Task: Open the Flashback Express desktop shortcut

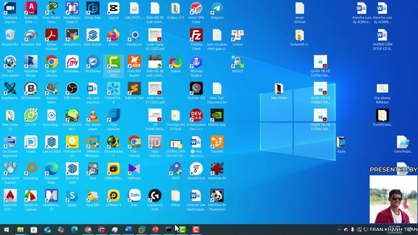Action: [10, 13]
